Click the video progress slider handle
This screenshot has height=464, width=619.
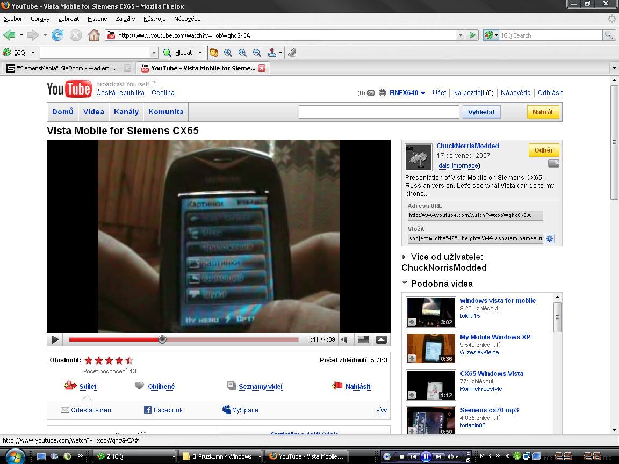point(162,339)
